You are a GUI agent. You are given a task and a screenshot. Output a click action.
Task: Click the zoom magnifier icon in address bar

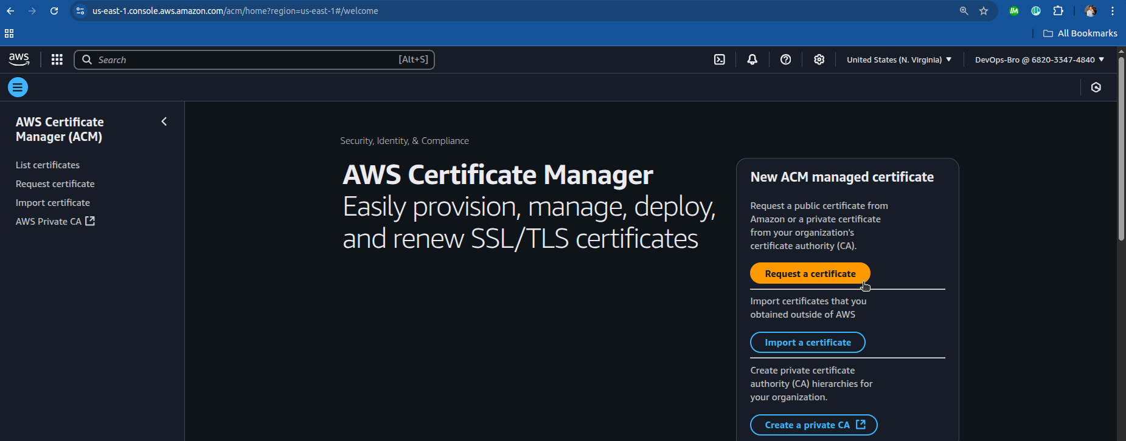point(964,11)
